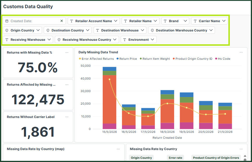Expand the Origin Country filter
The image size is (252, 162).
pos(22,30)
